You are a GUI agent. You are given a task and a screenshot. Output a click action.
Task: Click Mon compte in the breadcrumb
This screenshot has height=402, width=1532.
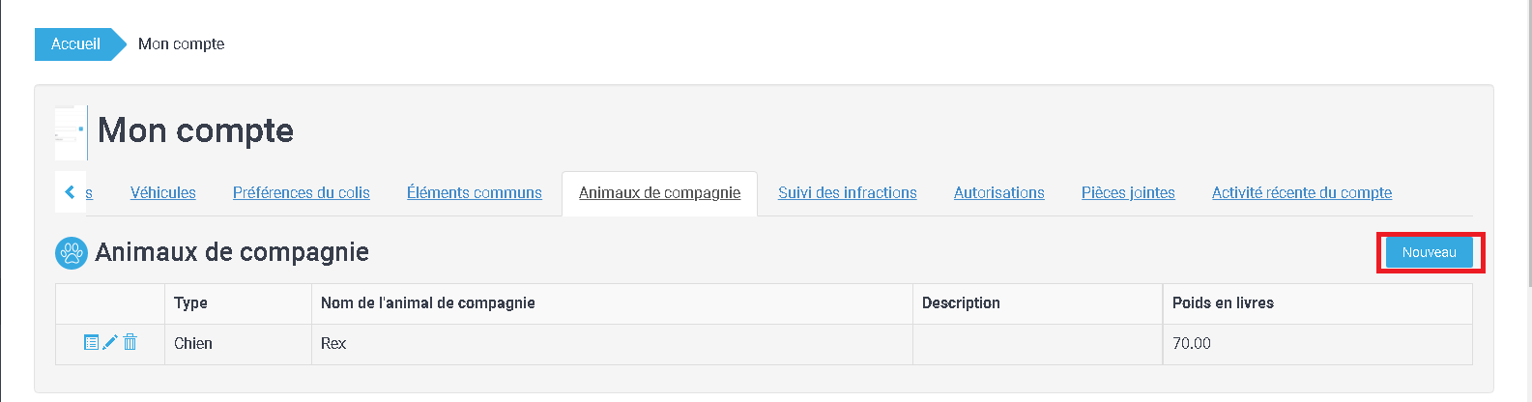pyautogui.click(x=181, y=43)
